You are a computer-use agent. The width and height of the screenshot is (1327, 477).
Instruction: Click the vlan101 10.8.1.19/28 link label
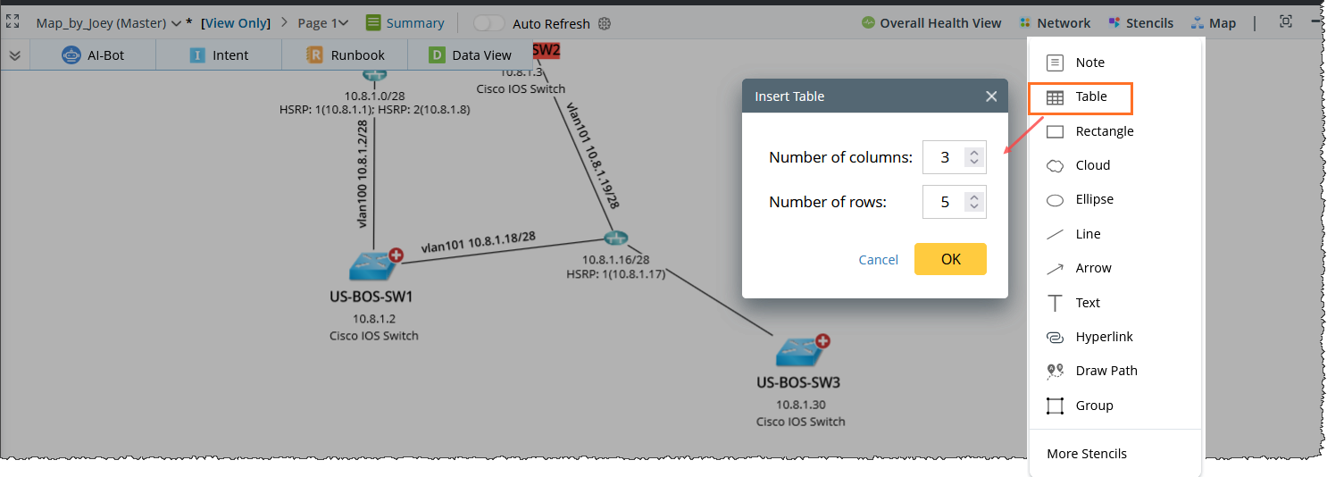pos(591,155)
